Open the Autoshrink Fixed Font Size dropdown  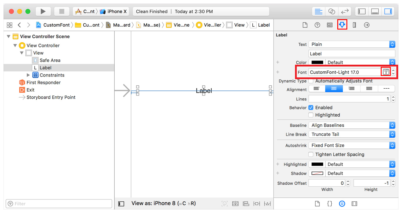click(x=352, y=145)
